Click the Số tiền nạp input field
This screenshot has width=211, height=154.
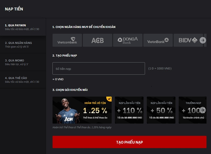pos(99,69)
